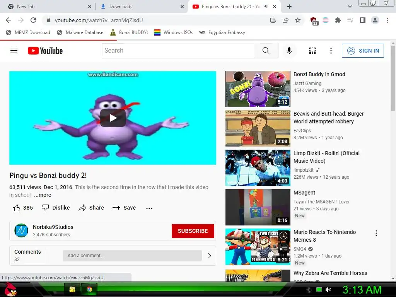The width and height of the screenshot is (396, 297).
Task: Open YouTube settings three-dot menu
Action: [331, 51]
